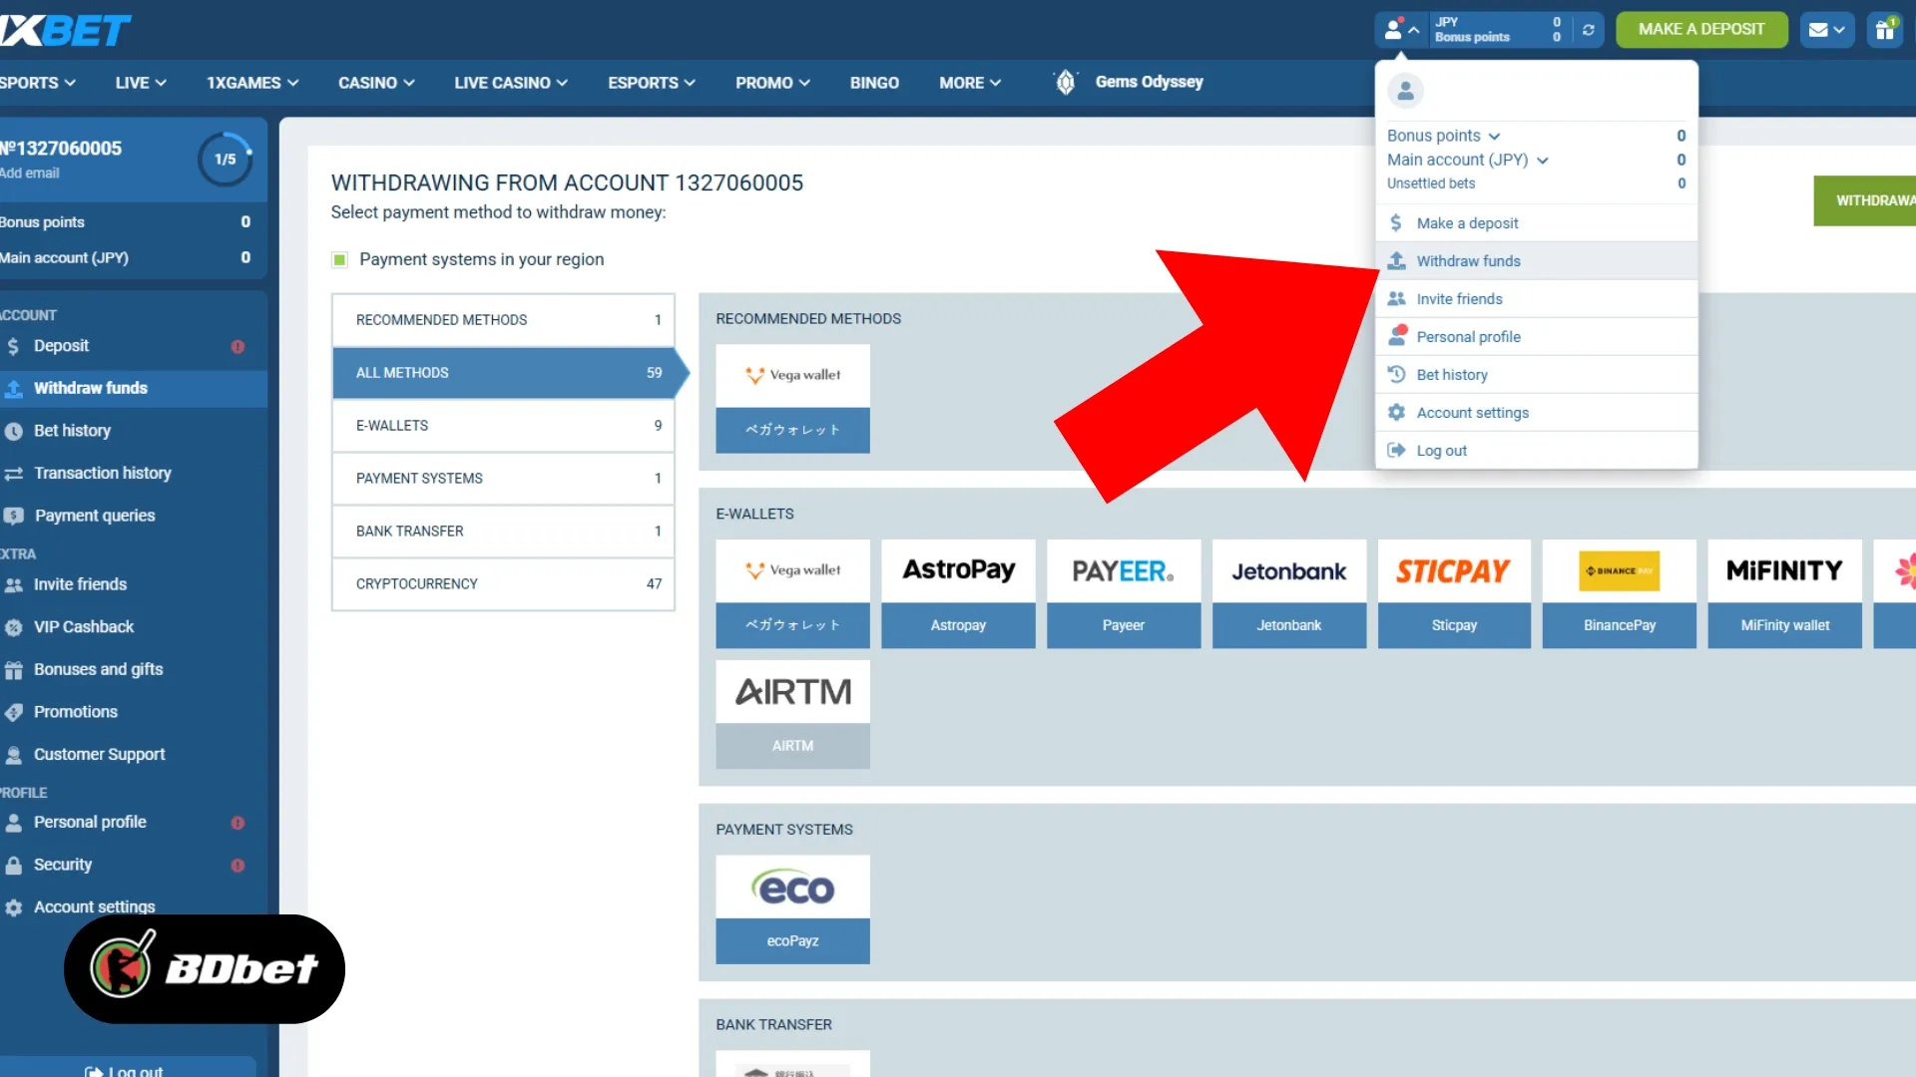The width and height of the screenshot is (1916, 1077).
Task: Expand the LIVE CASINO menu
Action: pos(511,83)
